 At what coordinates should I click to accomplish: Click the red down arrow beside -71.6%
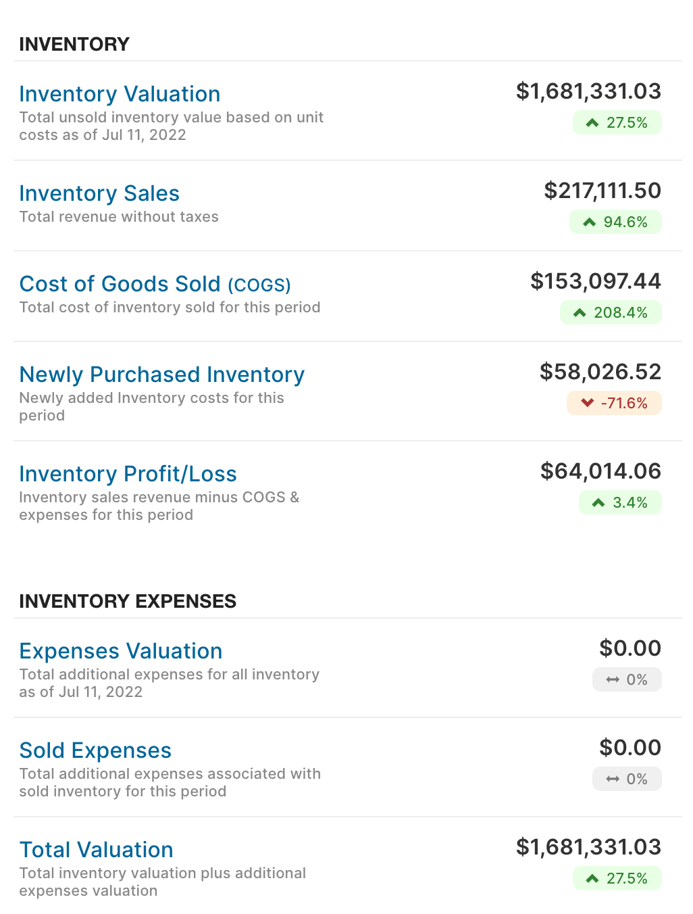[587, 404]
